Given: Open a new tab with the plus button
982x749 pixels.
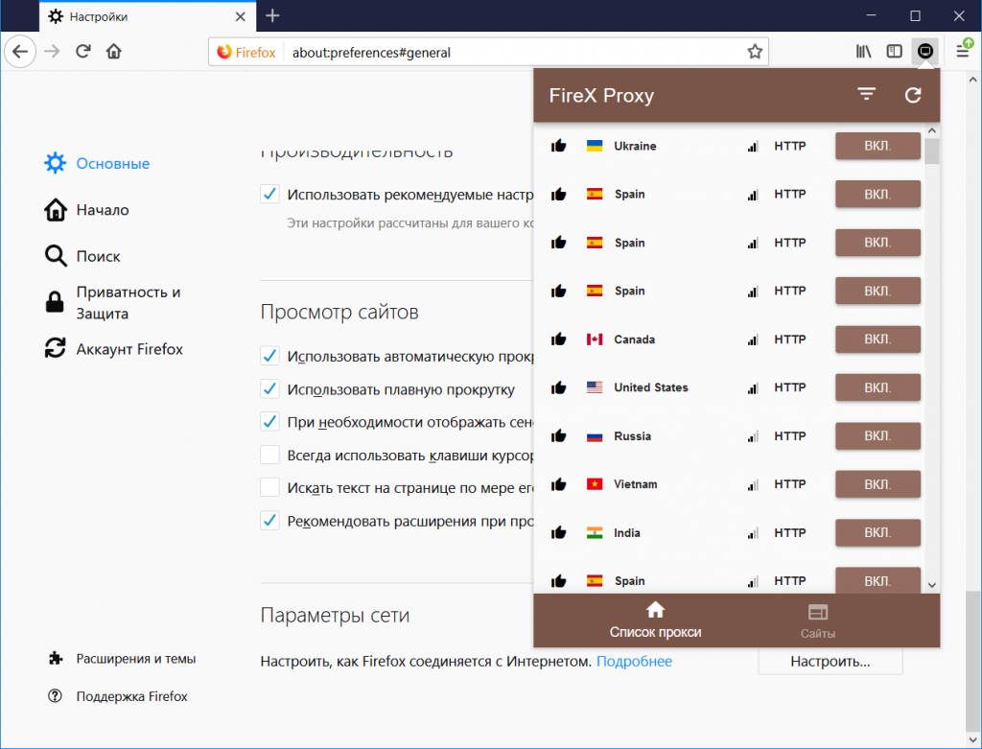Looking at the screenshot, I should [x=272, y=15].
